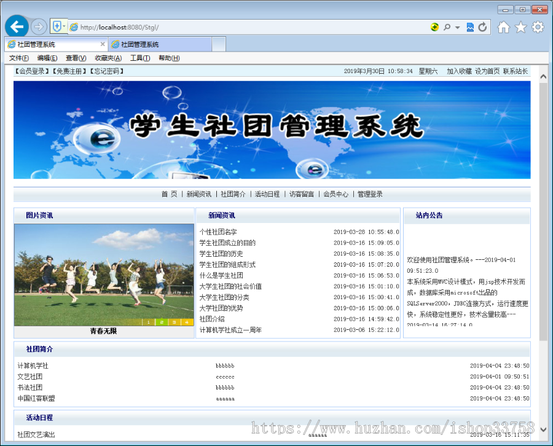Click the snapshot icon beside the refresh button
This screenshot has height=446, width=553.
[470, 27]
